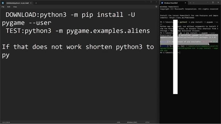This screenshot has height=124, width=221.
Task: Close the Notepad window
Action: (x=156, y=2)
